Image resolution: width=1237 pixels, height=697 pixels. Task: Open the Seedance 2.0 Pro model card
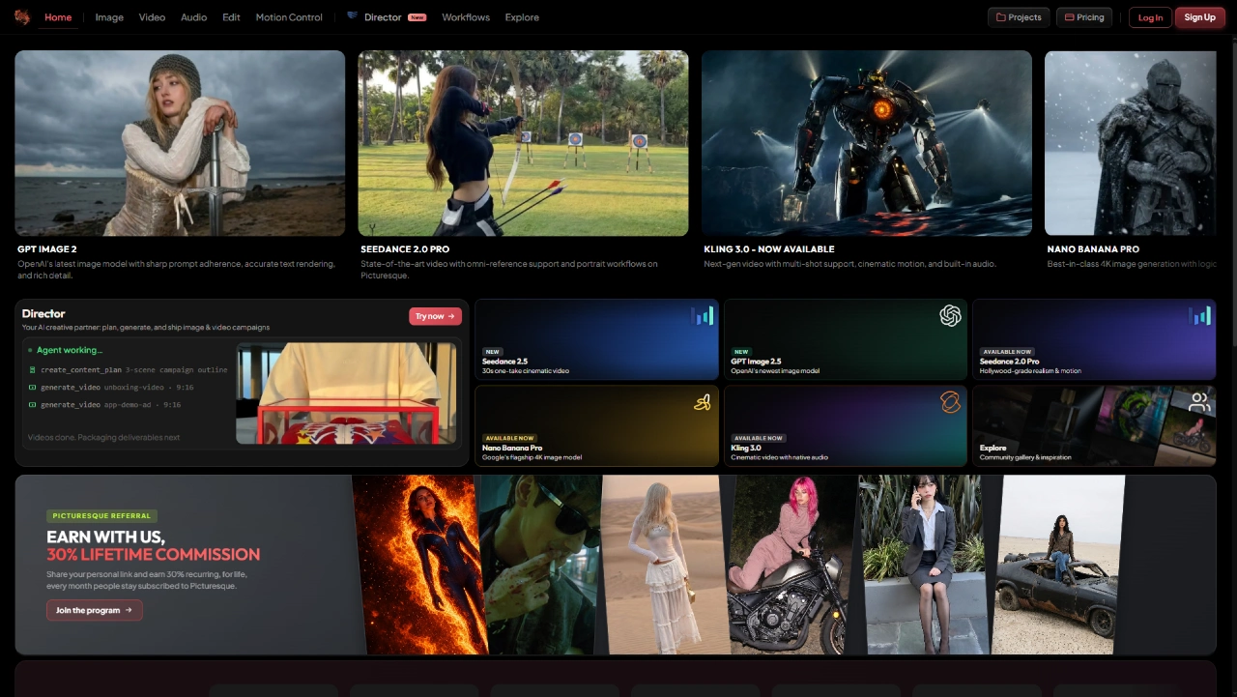point(1094,339)
